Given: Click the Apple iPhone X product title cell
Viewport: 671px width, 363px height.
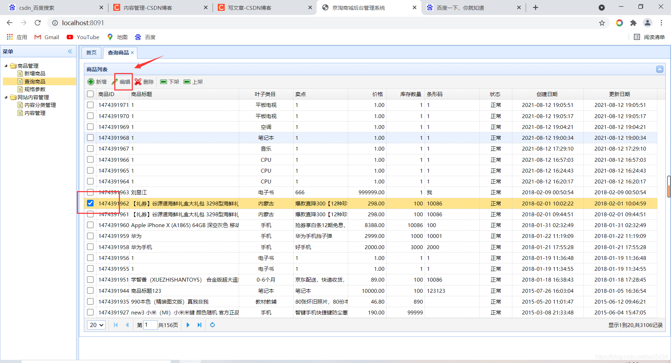Looking at the screenshot, I should [185, 225].
